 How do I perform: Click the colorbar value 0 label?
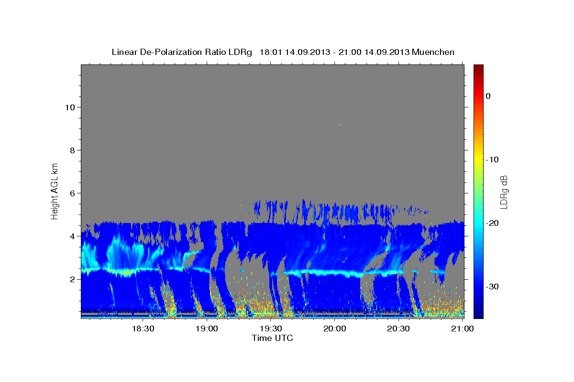pos(488,96)
